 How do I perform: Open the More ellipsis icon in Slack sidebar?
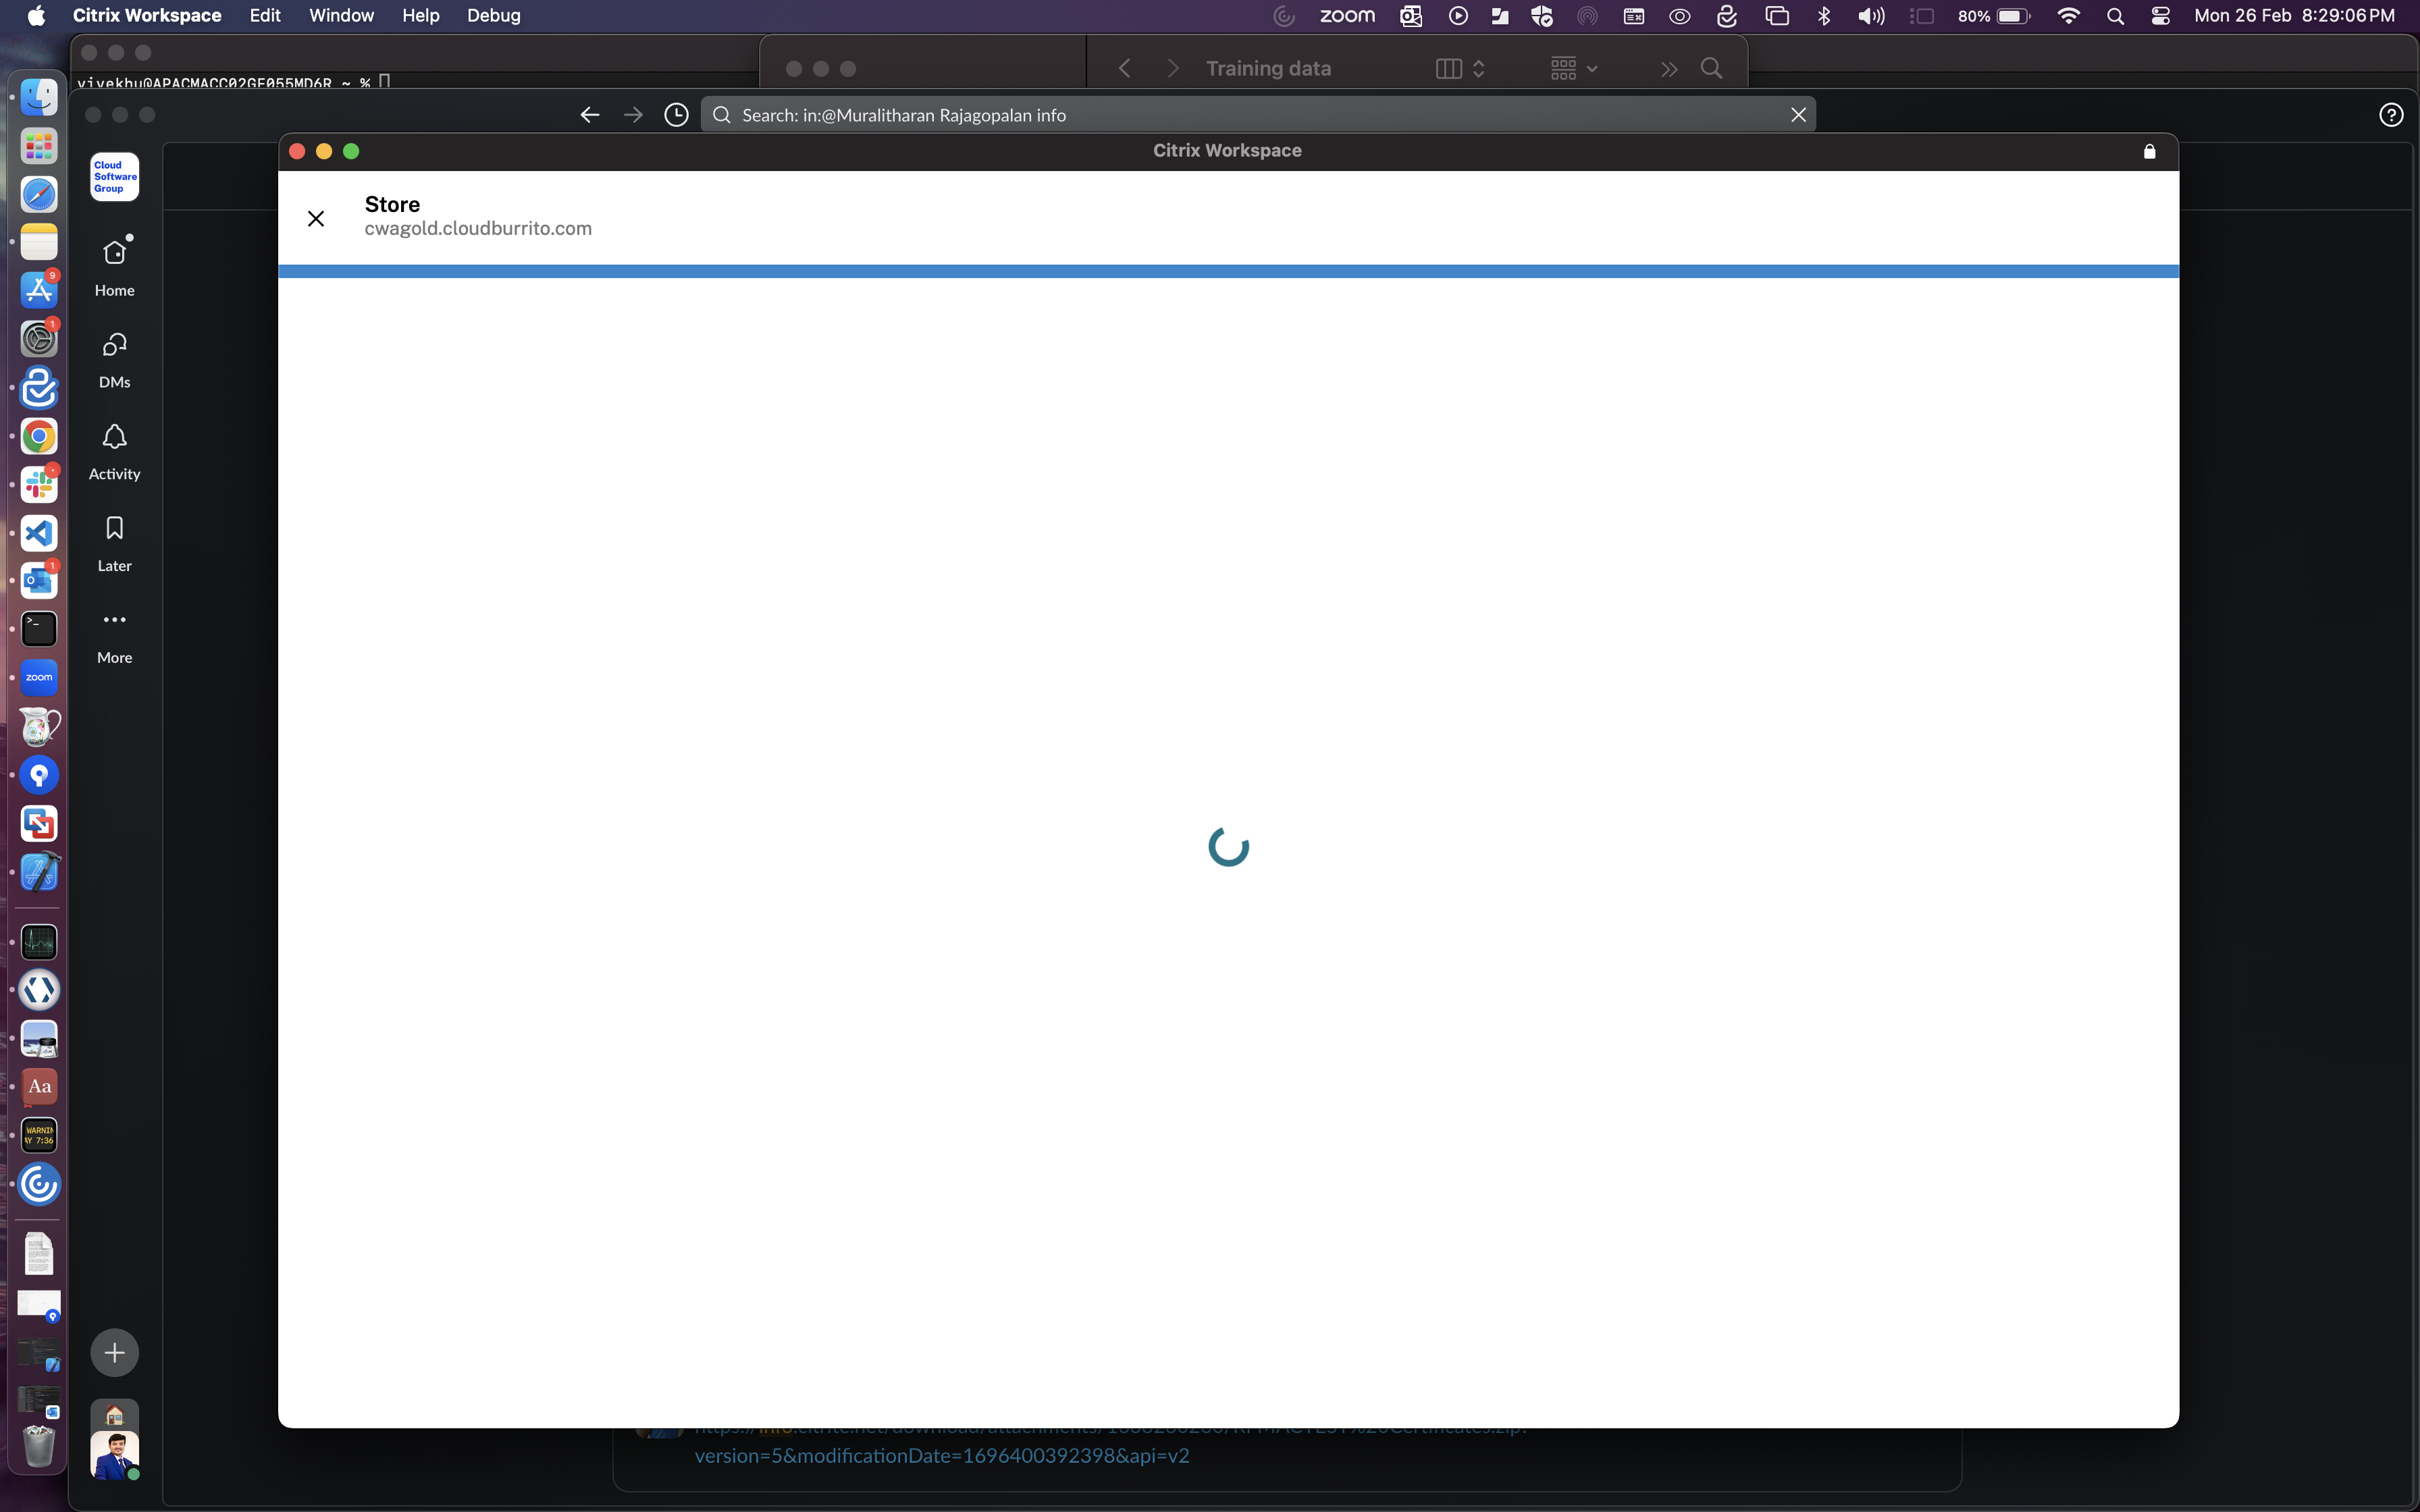pos(114,619)
